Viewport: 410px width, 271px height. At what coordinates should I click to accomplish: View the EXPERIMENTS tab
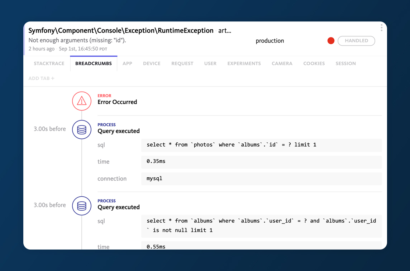(244, 63)
